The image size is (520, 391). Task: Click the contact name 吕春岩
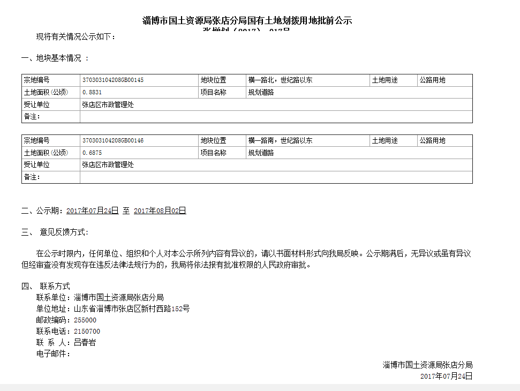pos(85,343)
